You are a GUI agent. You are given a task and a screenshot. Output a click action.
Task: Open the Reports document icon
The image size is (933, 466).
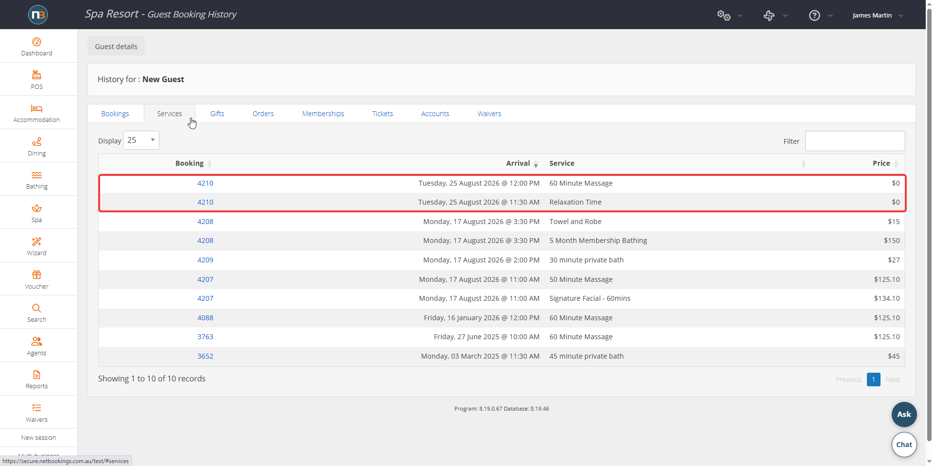[x=36, y=375]
